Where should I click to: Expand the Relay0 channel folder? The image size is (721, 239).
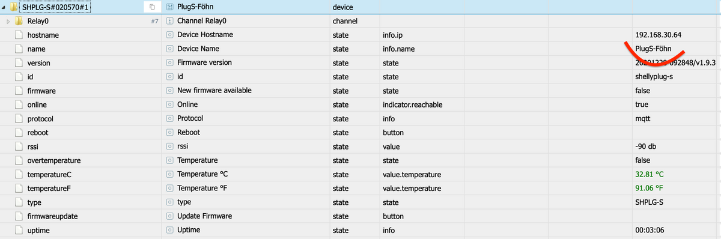coord(7,21)
